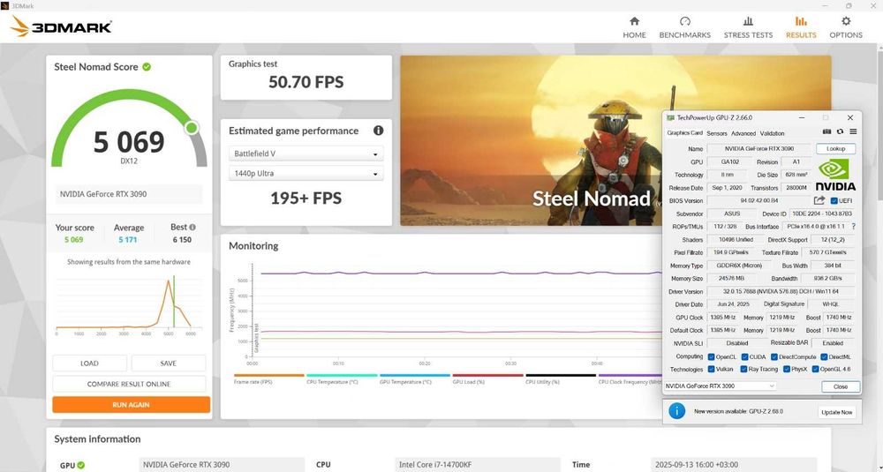Toggle the CUDA checkbox
883x472 pixels.
tap(744, 357)
